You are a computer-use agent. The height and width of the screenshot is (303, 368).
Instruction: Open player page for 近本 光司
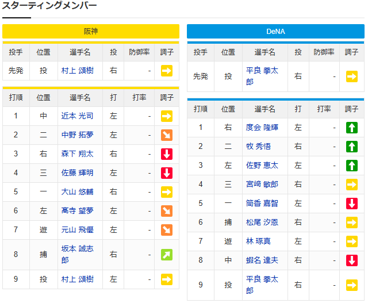(x=77, y=116)
